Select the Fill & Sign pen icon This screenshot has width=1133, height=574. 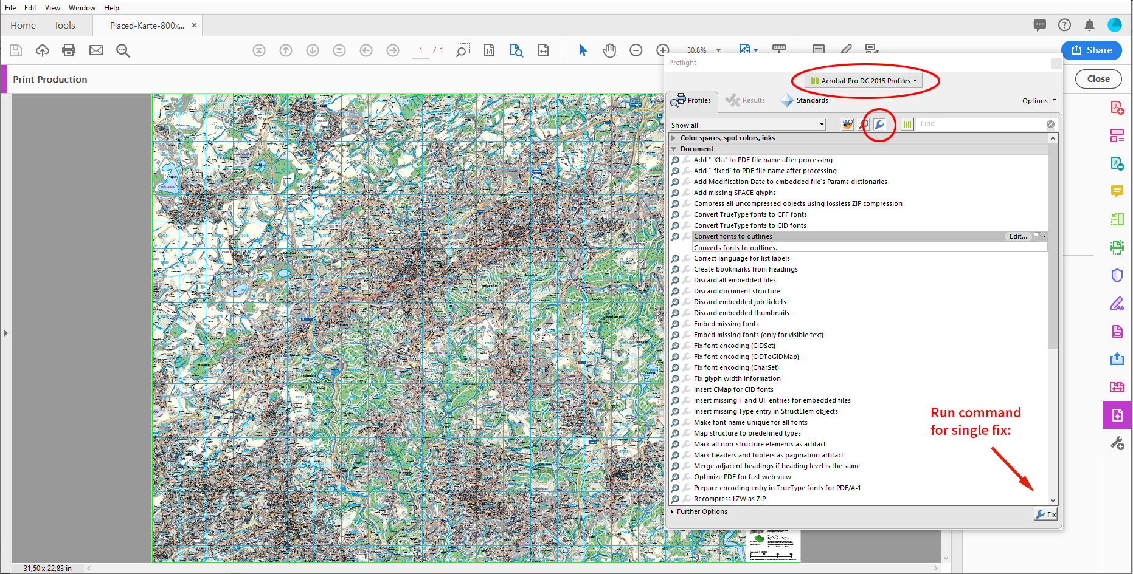pyautogui.click(x=1117, y=303)
